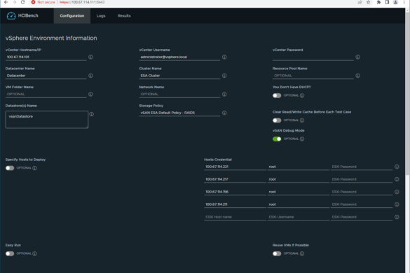Screen dimensions: 410x273
Task: Enable Specify Hosts to Deploy toggle
Action: coord(10,168)
